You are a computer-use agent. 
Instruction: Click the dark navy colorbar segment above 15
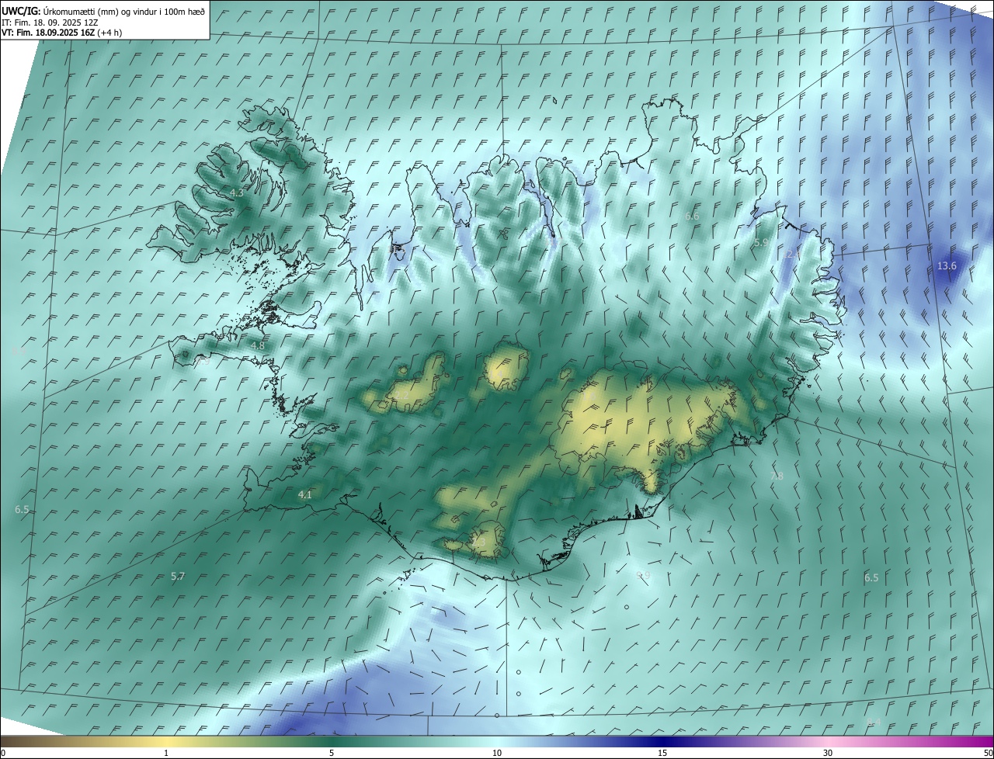(x=662, y=741)
